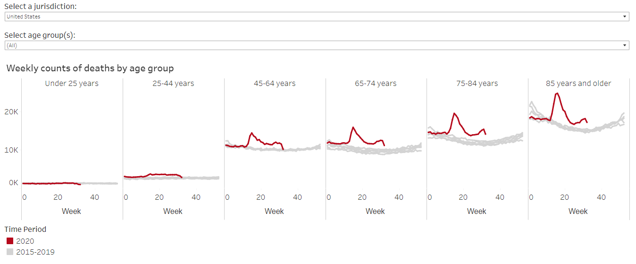Select the 2020 legend label

tap(25, 241)
